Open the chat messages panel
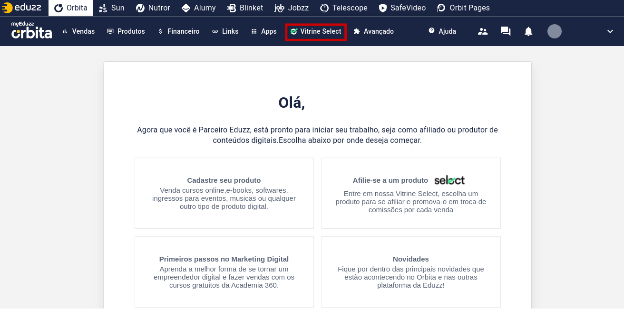Image resolution: width=624 pixels, height=309 pixels. (x=505, y=31)
